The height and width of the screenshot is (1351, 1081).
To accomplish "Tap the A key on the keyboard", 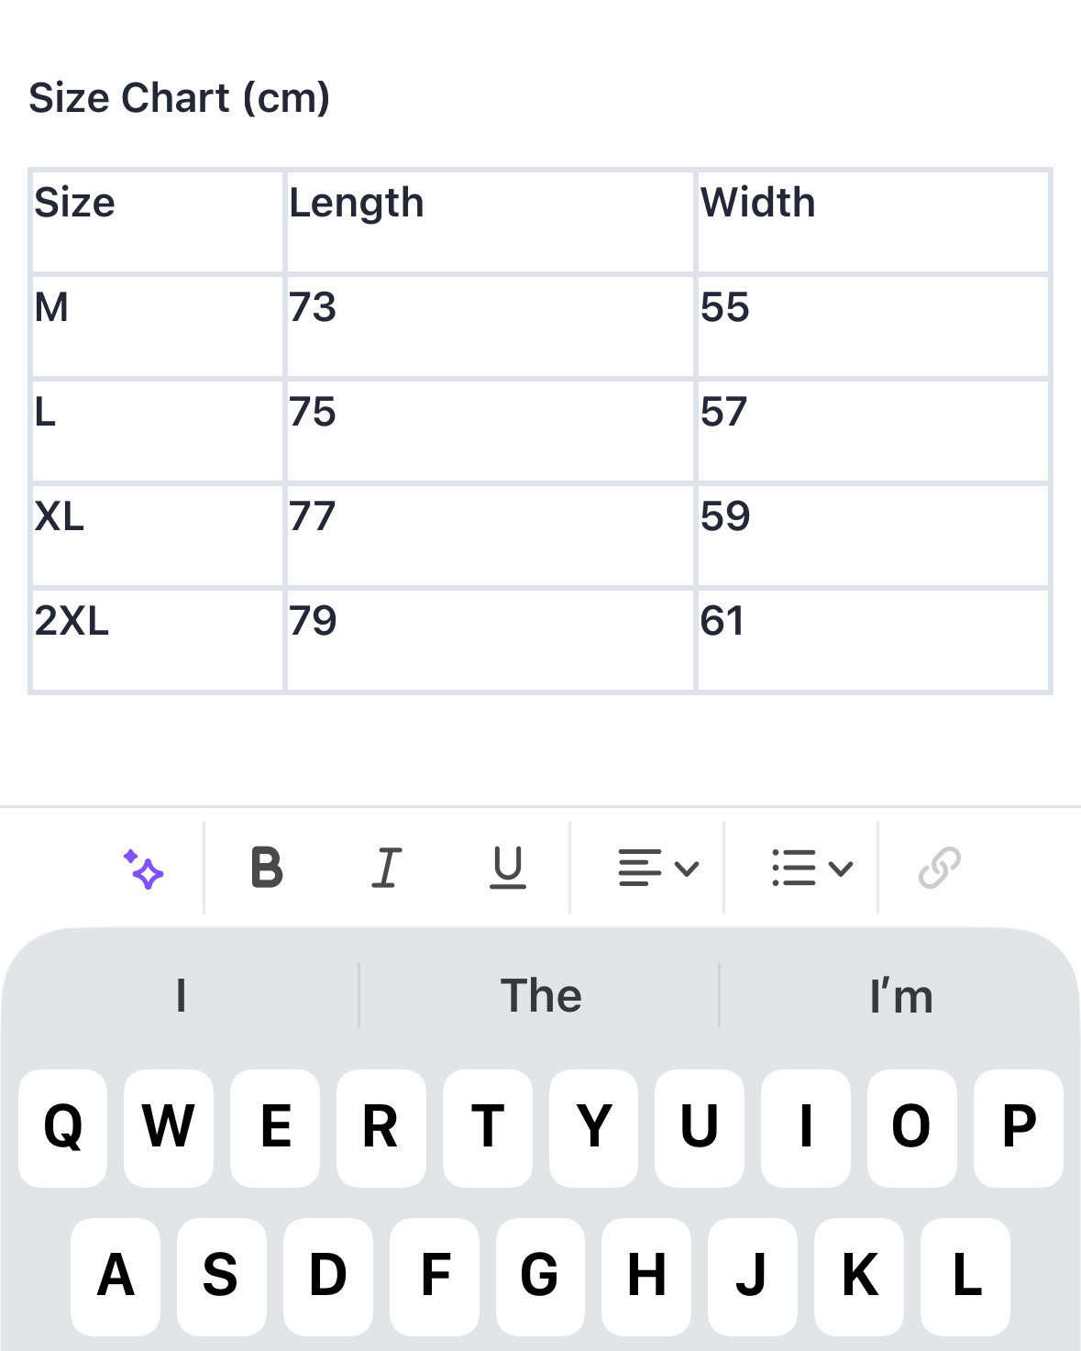I will pyautogui.click(x=116, y=1276).
